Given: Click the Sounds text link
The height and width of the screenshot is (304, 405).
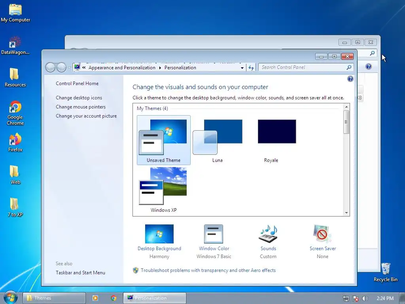Looking at the screenshot, I should click(x=268, y=249).
